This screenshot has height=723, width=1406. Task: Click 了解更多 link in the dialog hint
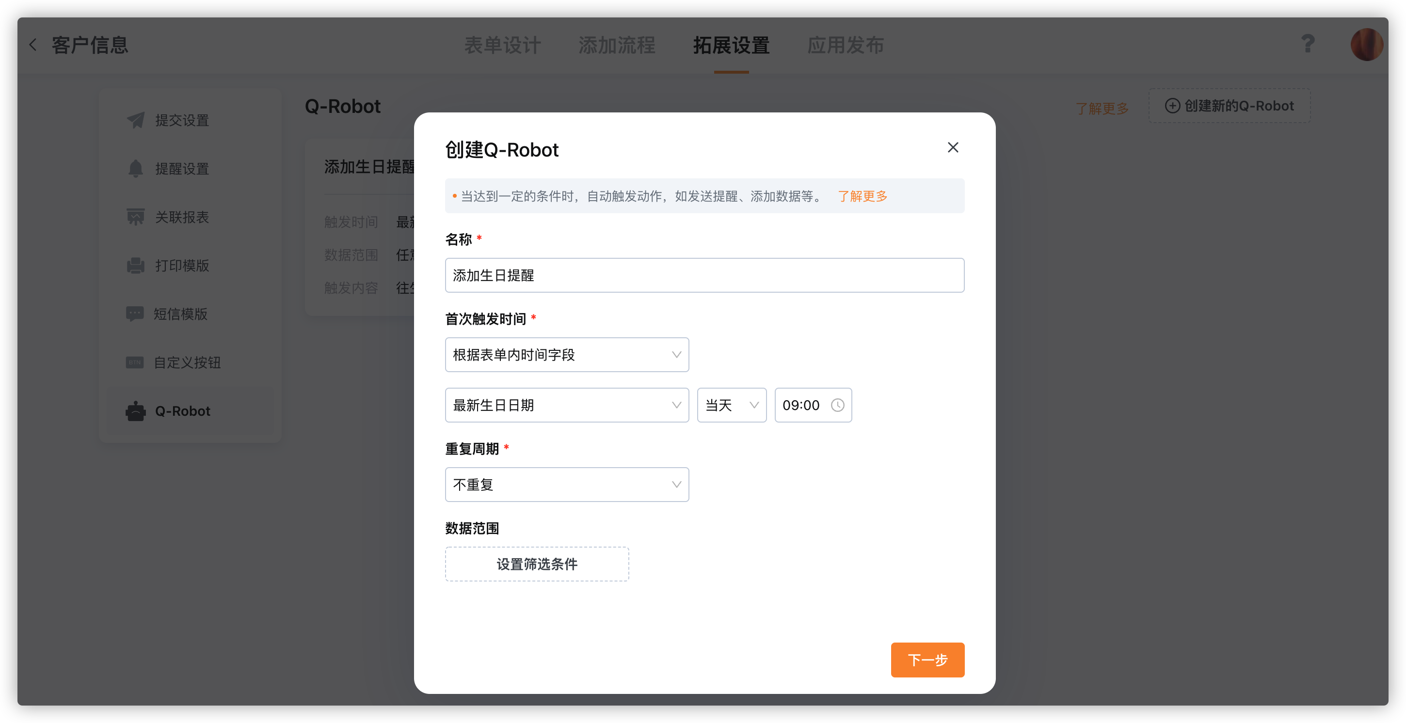pos(863,196)
